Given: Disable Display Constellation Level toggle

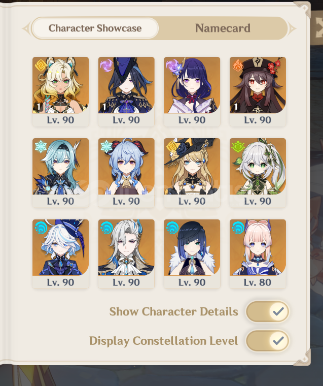Looking at the screenshot, I should click(267, 341).
